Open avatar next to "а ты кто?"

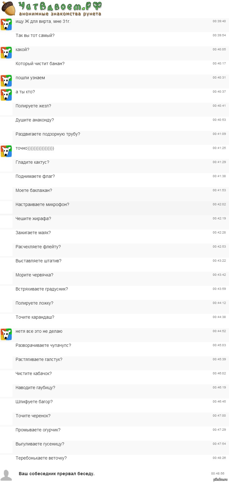6,95
